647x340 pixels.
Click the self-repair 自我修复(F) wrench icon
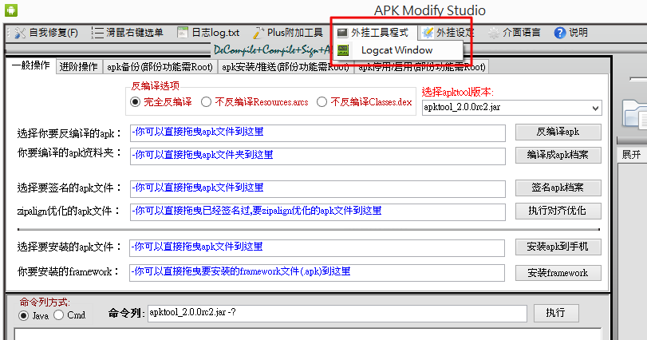point(20,33)
